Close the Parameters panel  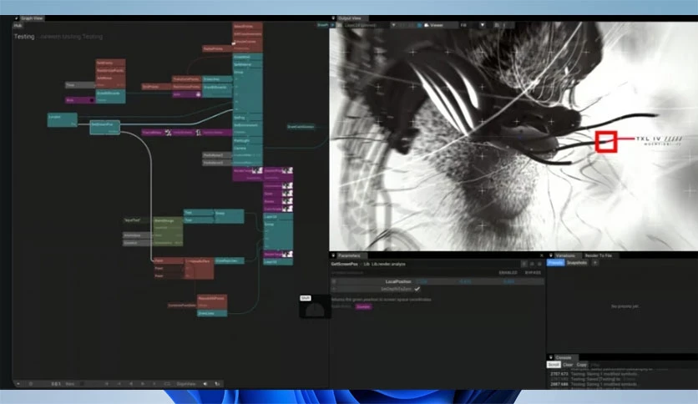[541, 255]
